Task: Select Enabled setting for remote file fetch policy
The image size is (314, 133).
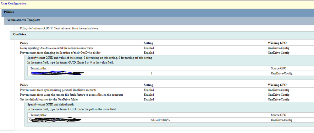Action: [x=149, y=95]
